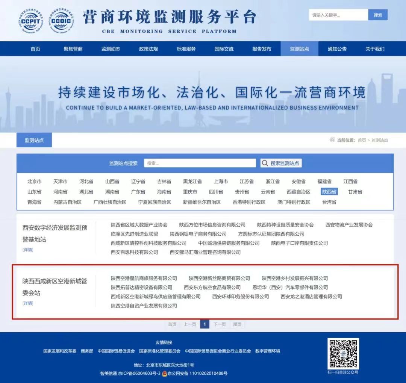Filter stations by 浙江省

click(x=273, y=182)
